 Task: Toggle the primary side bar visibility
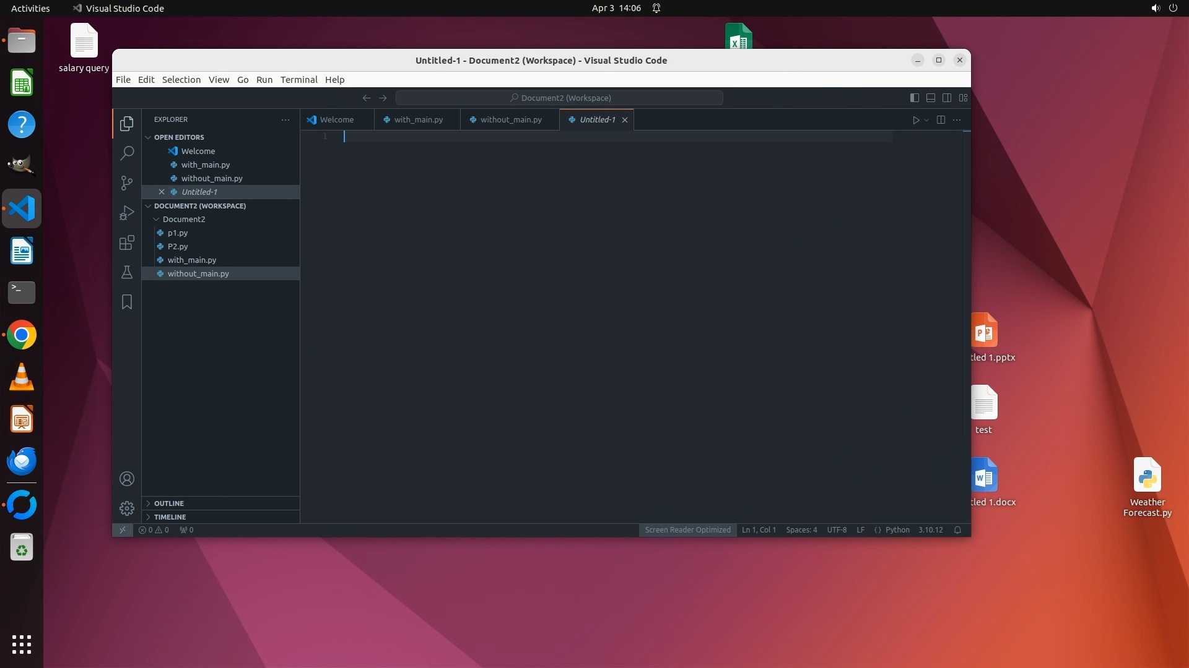[x=914, y=98]
